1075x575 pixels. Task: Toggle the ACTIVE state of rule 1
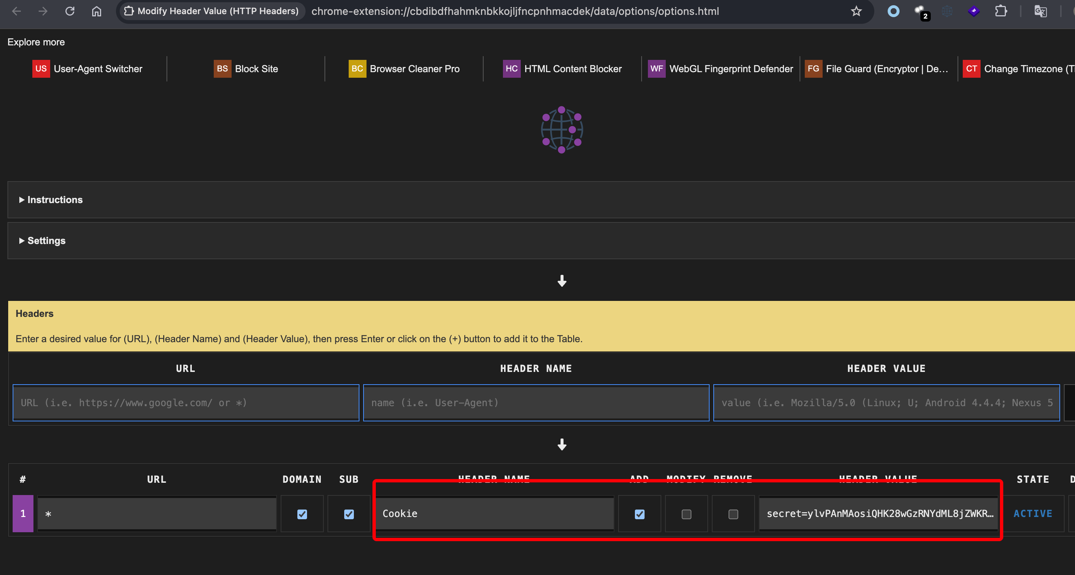click(1032, 514)
